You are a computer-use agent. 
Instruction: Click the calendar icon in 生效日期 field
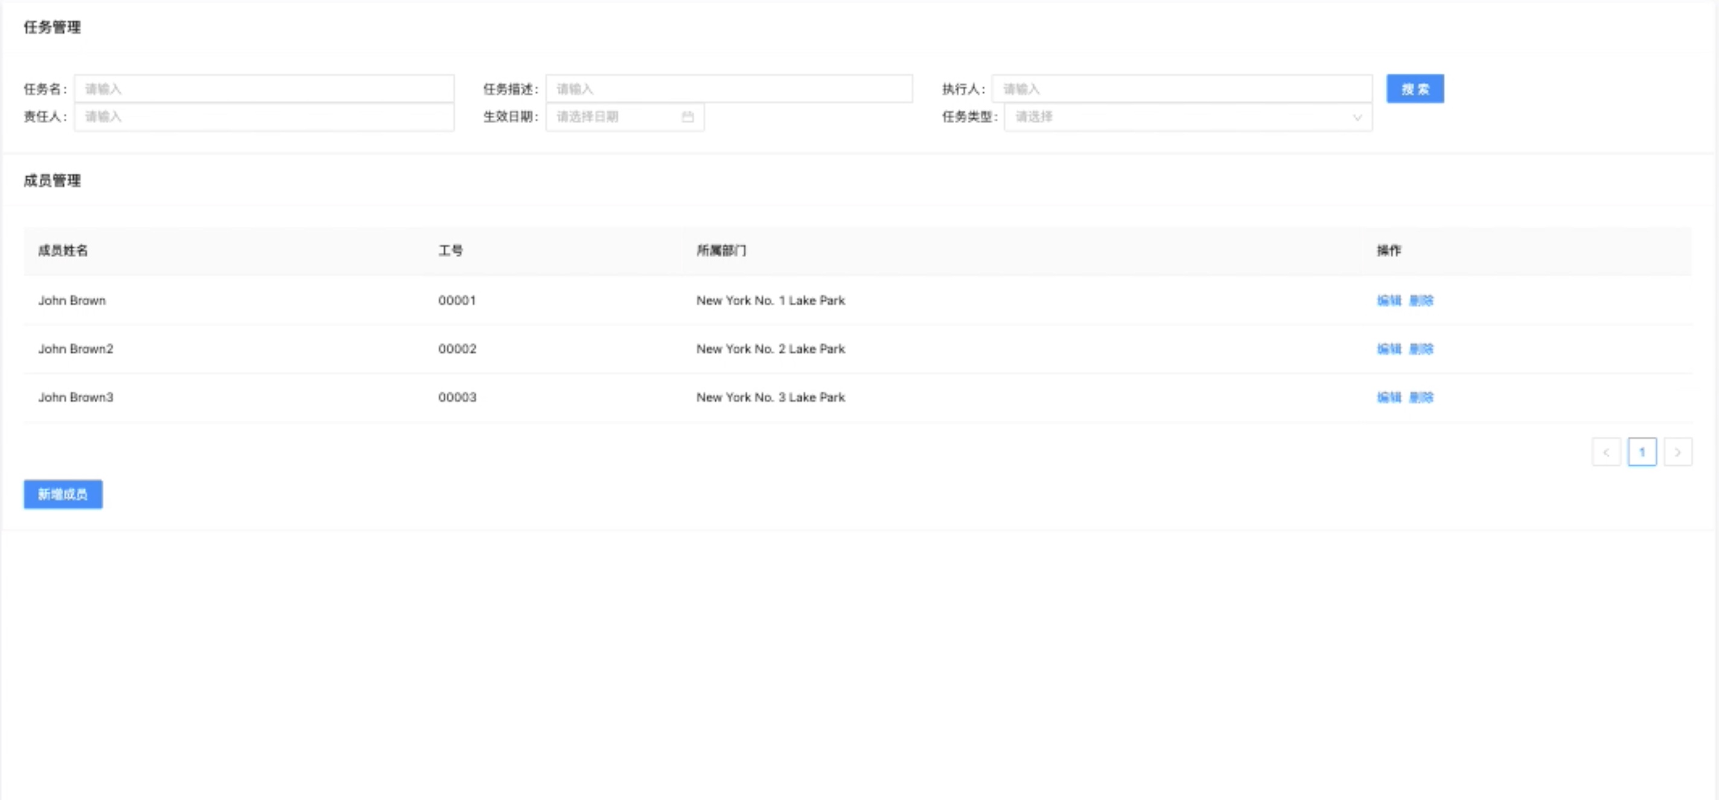pos(687,117)
